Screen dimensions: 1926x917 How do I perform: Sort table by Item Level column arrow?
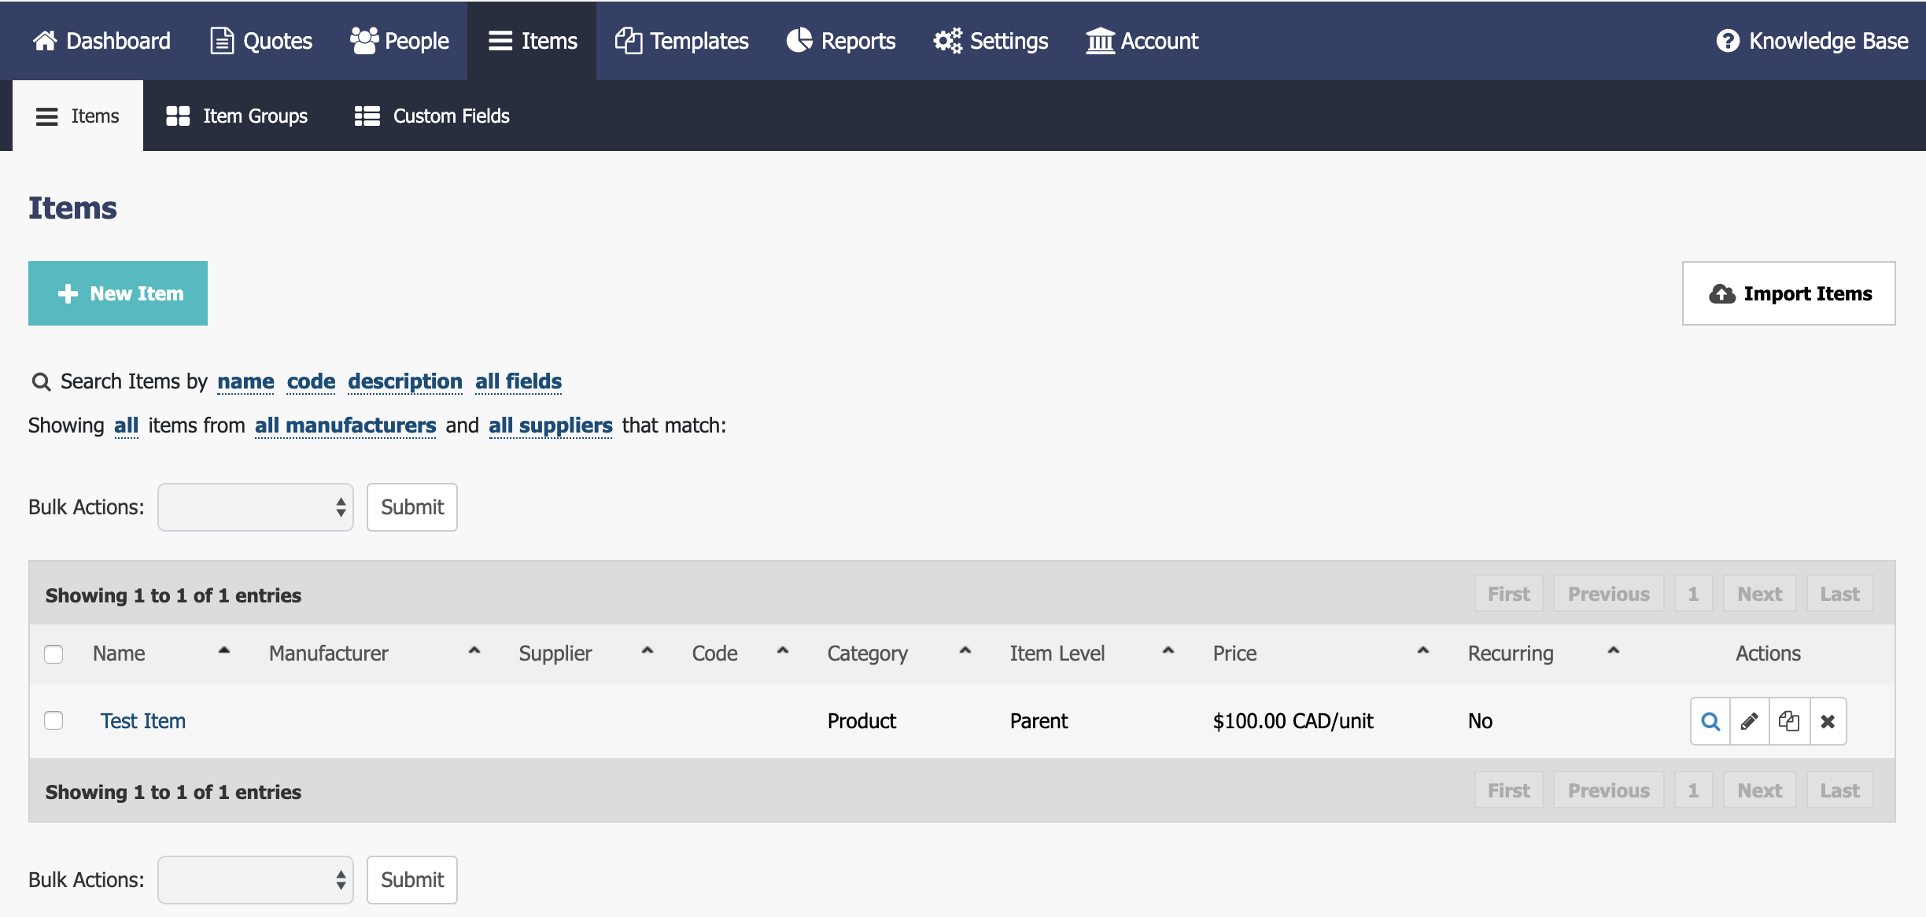pyautogui.click(x=1168, y=650)
